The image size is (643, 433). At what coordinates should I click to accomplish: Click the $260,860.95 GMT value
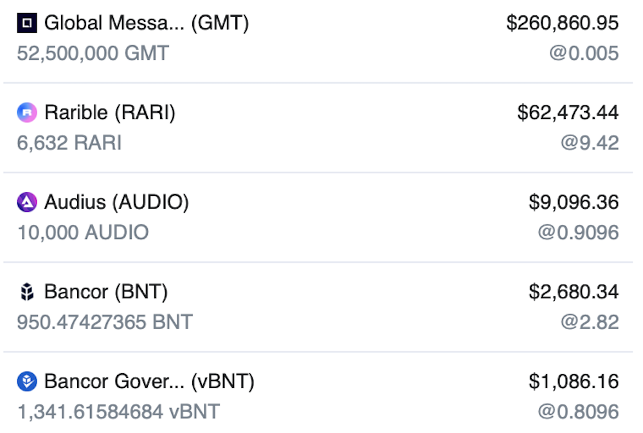562,23
